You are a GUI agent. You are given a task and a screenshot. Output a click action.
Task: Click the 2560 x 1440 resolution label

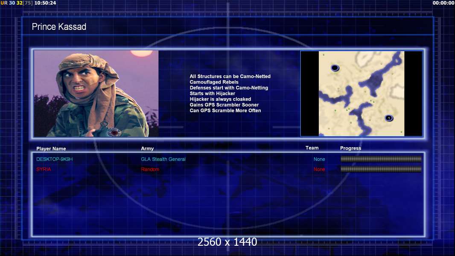[227, 242]
